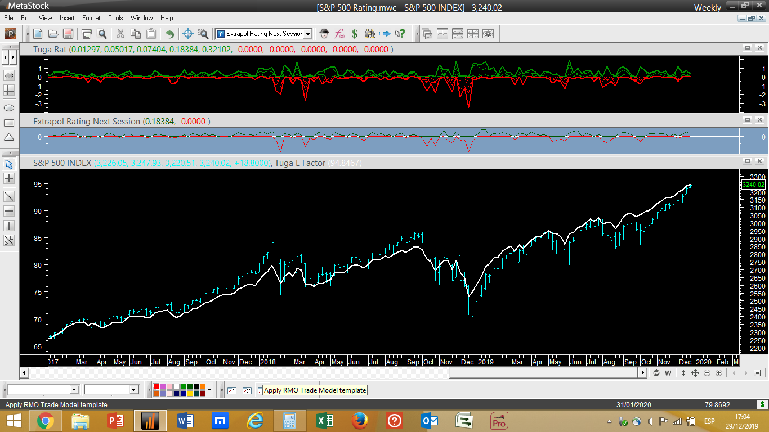Toggle the abc text annotation tool
769x432 pixels.
pos(9,75)
